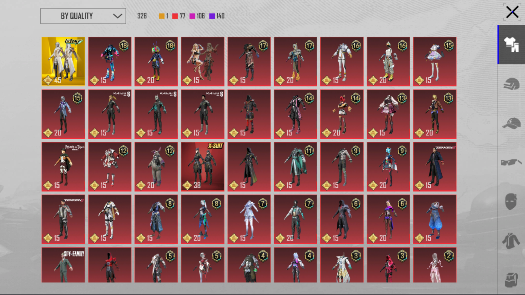This screenshot has height=295, width=525.
Task: Open the backpack category in the sidebar
Action: point(511,280)
